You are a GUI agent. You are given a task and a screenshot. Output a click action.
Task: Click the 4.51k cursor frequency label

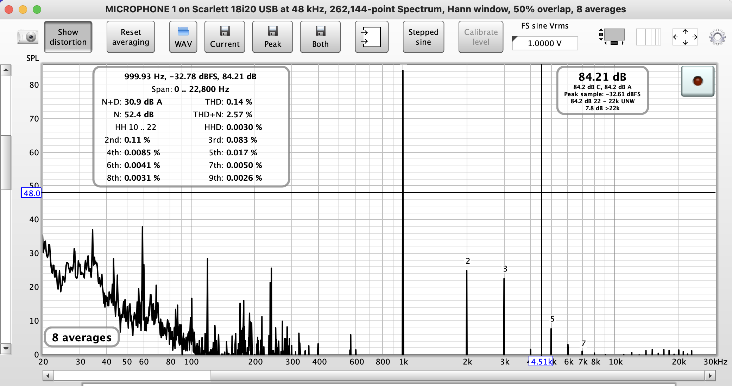pos(541,362)
